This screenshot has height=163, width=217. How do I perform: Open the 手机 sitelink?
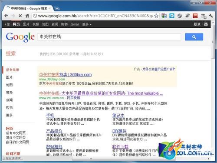[x=50, y=116]
